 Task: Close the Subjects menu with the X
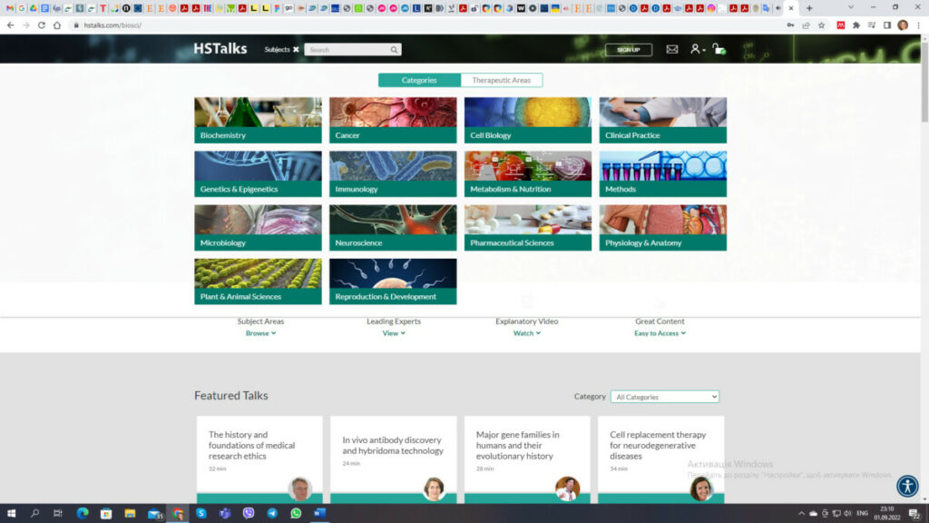coord(296,50)
